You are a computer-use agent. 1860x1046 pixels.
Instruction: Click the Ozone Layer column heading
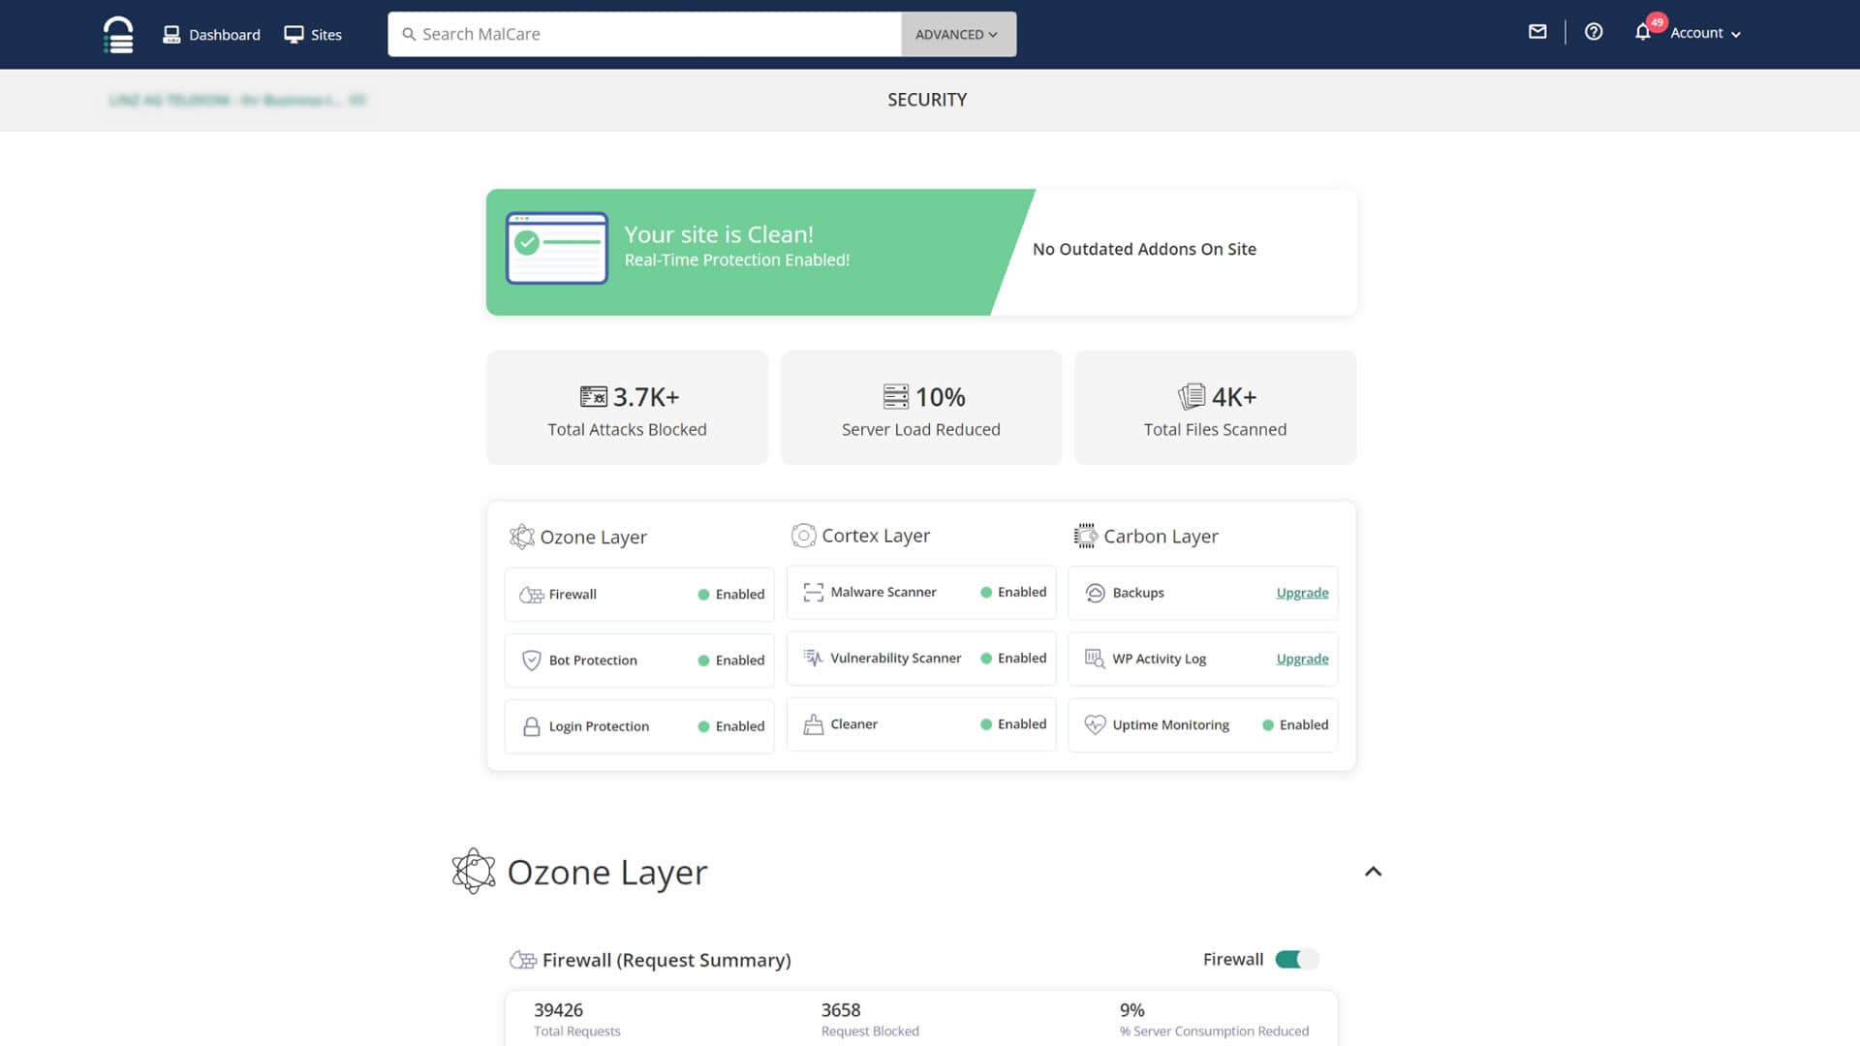593,537
